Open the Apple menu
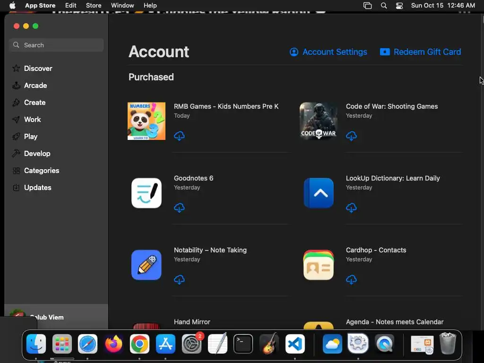484x363 pixels. 12,6
